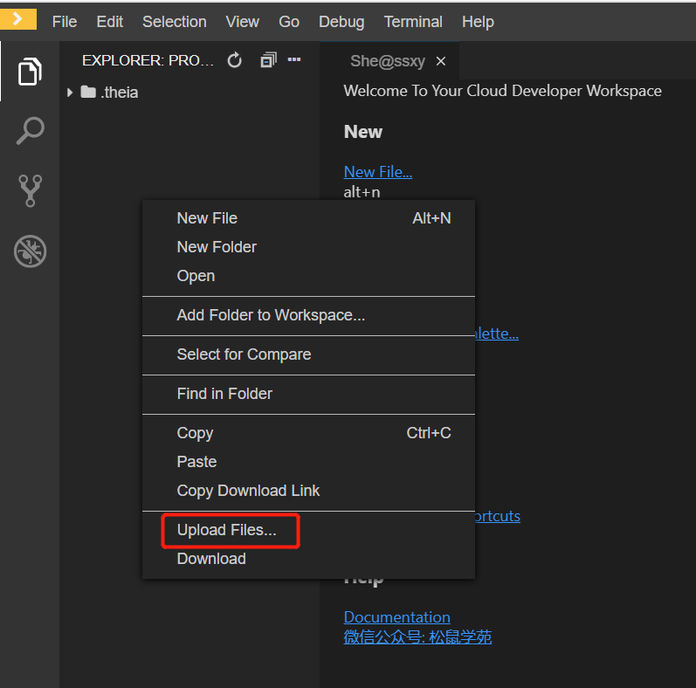Open the Search view in the sidebar
This screenshot has width=696, height=688.
pos(30,131)
